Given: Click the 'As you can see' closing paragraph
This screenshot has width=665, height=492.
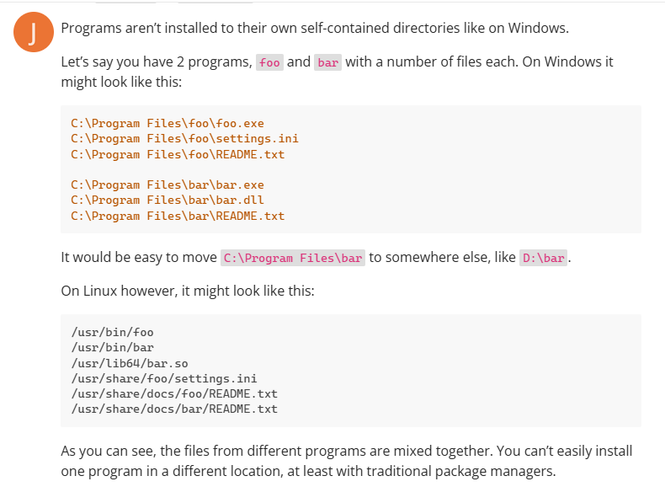Looking at the screenshot, I should point(346,462).
